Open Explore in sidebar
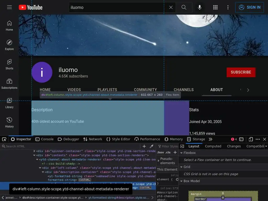The image size is (268, 201). pyautogui.click(x=9, y=45)
